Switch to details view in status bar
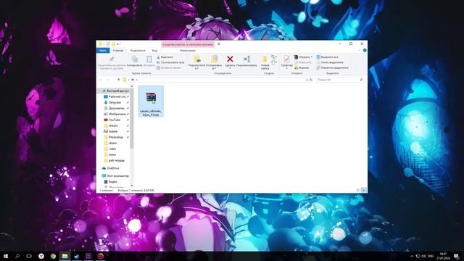Screen dimensions: 464x261 tap(358, 190)
